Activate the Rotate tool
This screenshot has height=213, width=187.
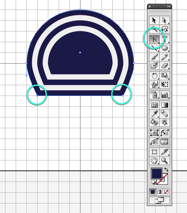click(x=154, y=76)
